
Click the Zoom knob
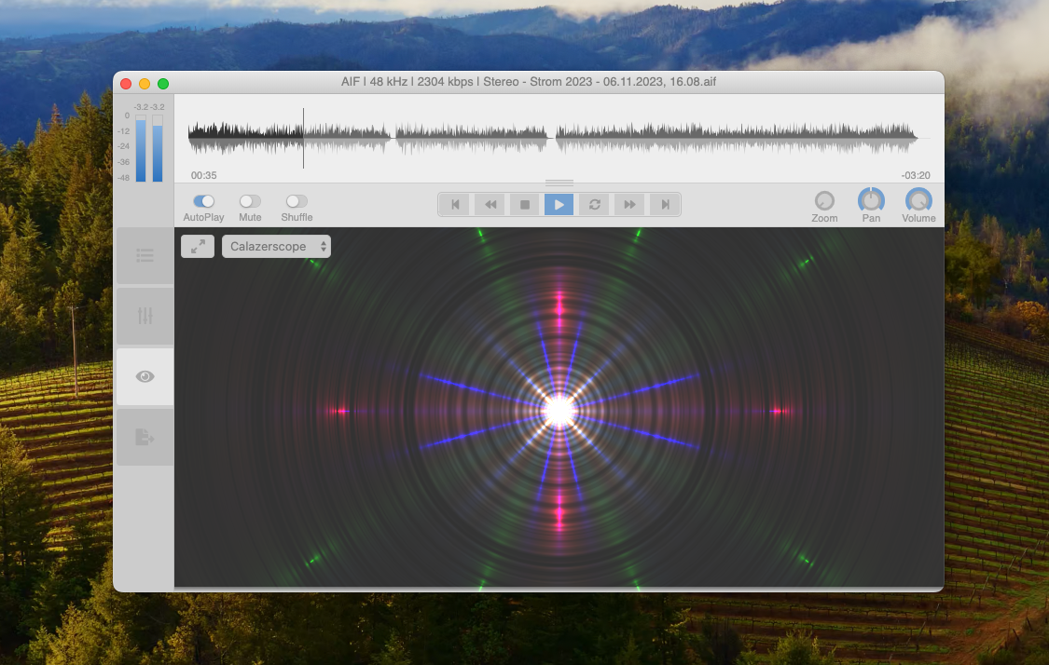(x=824, y=200)
